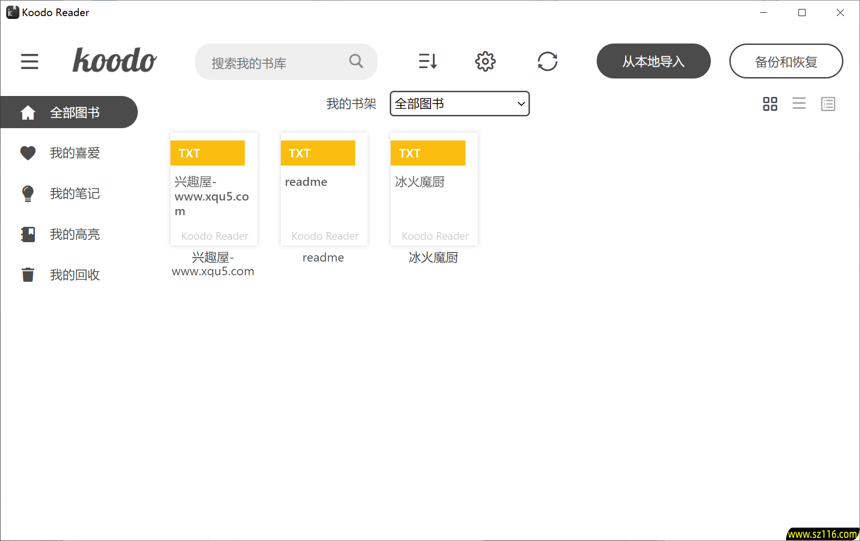Image resolution: width=860 pixels, height=541 pixels.
Task: Click the hamburger menu icon
Action: click(x=29, y=61)
